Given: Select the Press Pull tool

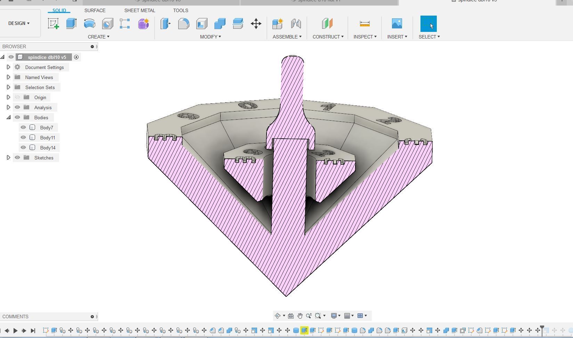Looking at the screenshot, I should (x=166, y=24).
